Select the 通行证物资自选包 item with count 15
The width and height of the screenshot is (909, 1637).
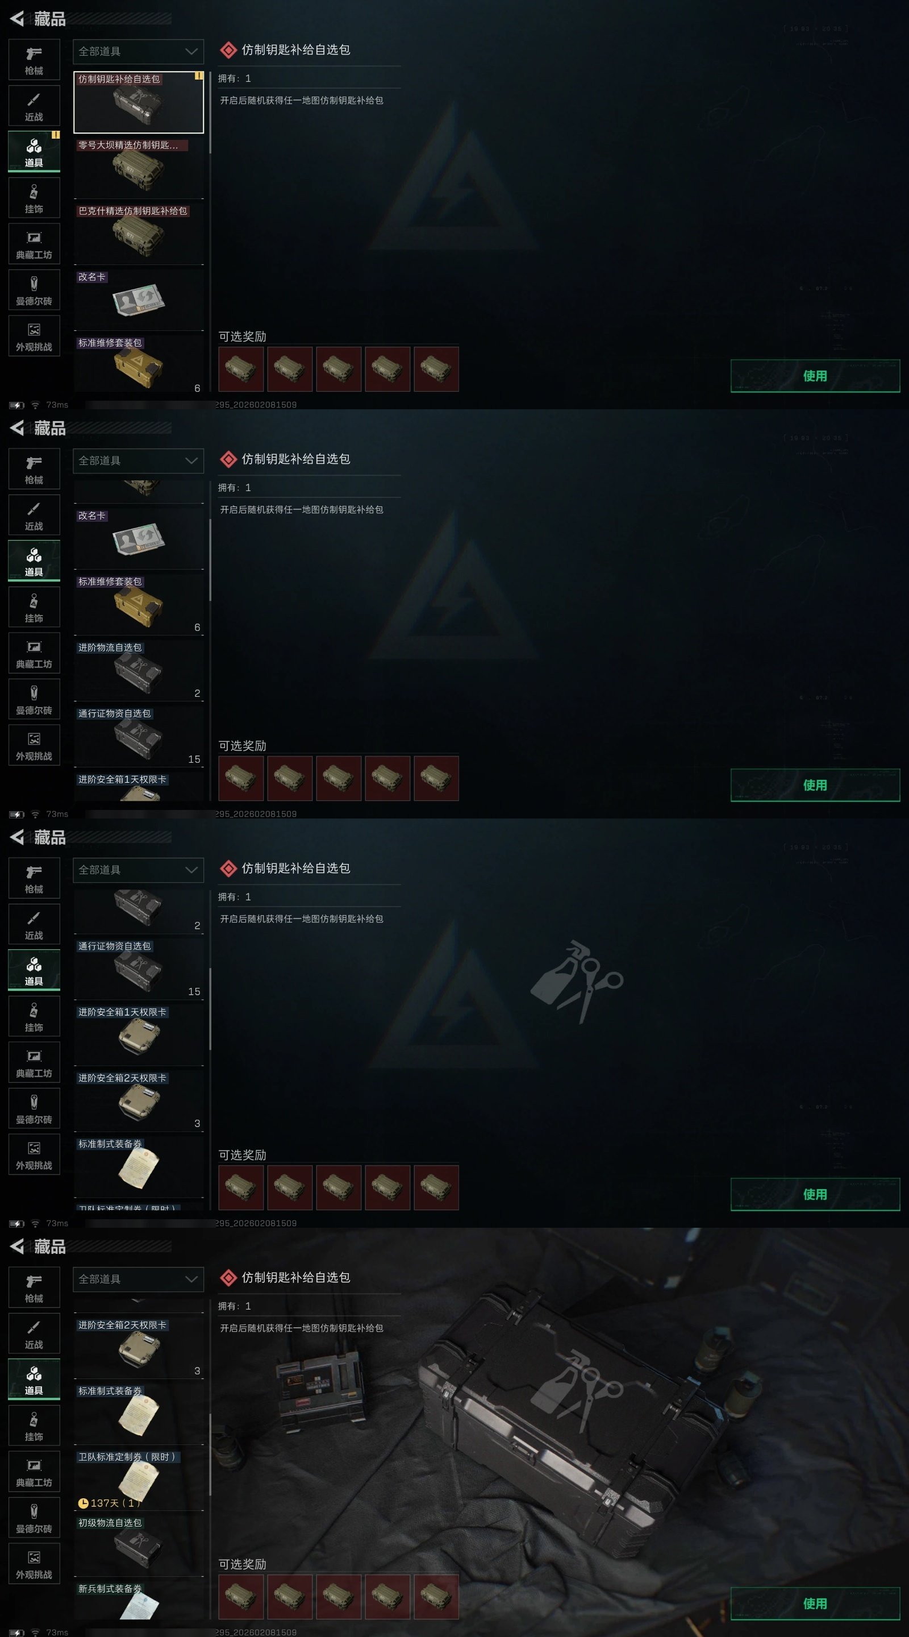pos(139,737)
